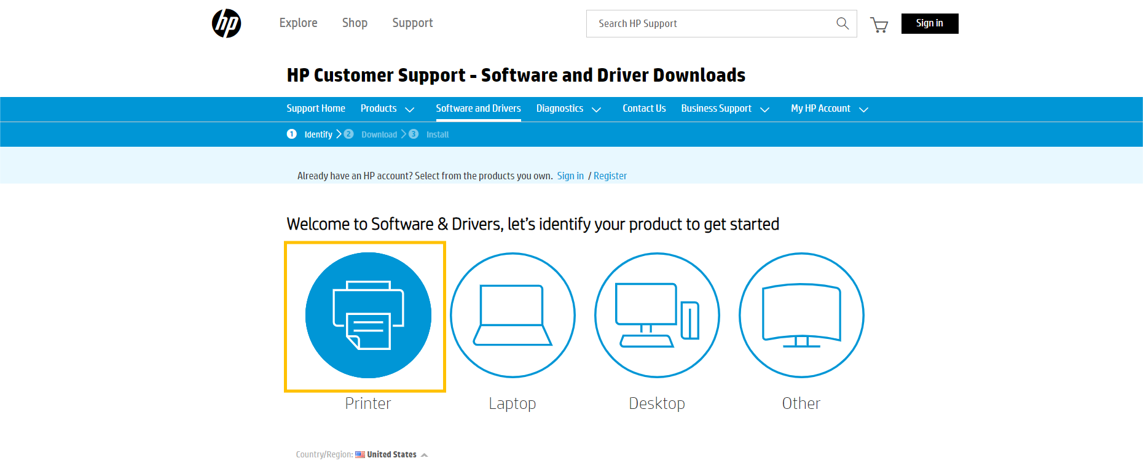Expand the Products dropdown
Screen dimensions: 1143x466
pyautogui.click(x=409, y=109)
